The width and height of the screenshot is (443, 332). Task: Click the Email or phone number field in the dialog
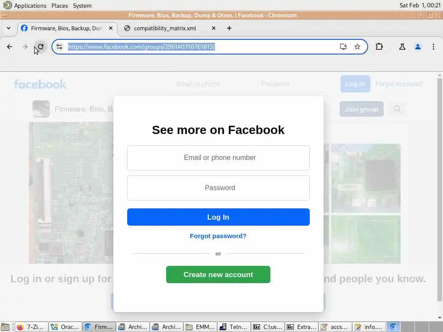[x=218, y=157]
